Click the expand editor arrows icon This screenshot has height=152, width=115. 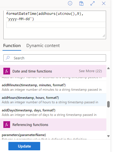(x=92, y=3)
